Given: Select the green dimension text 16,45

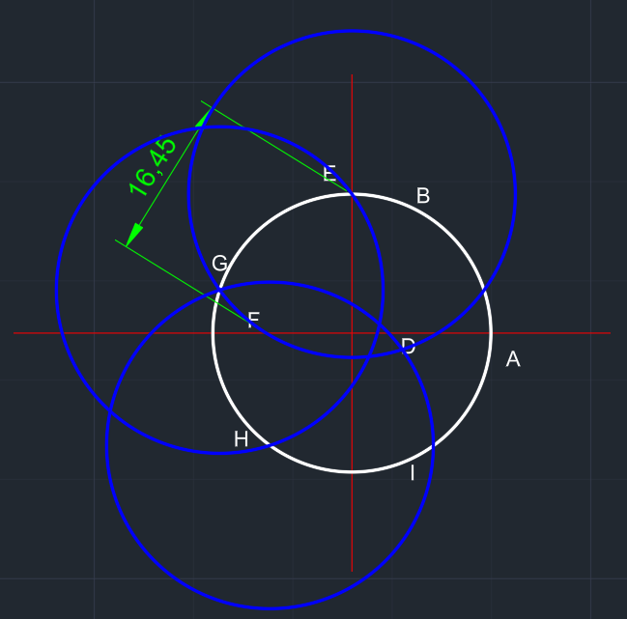Looking at the screenshot, I should [153, 166].
